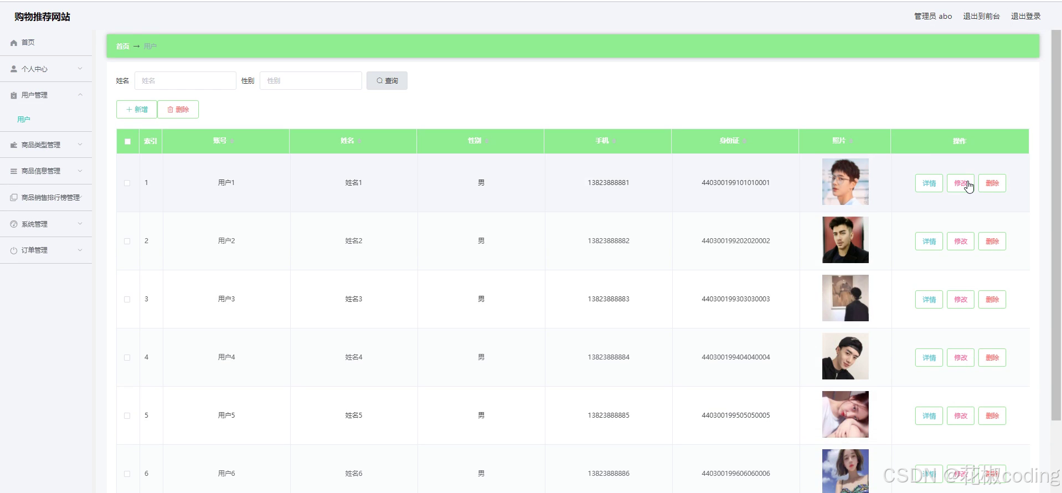Check the checkbox for row 用户4
This screenshot has height=493, width=1062.
point(127,357)
